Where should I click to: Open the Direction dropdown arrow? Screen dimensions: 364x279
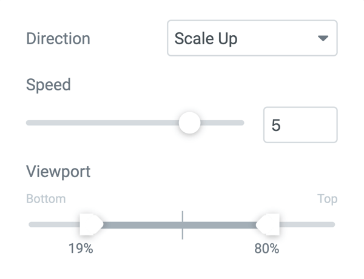[323, 38]
